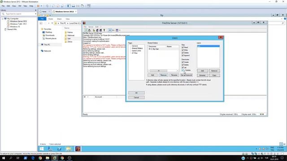Open the VMware Tabs menu
This screenshot has width=287, height=161.
(x=25, y=6)
